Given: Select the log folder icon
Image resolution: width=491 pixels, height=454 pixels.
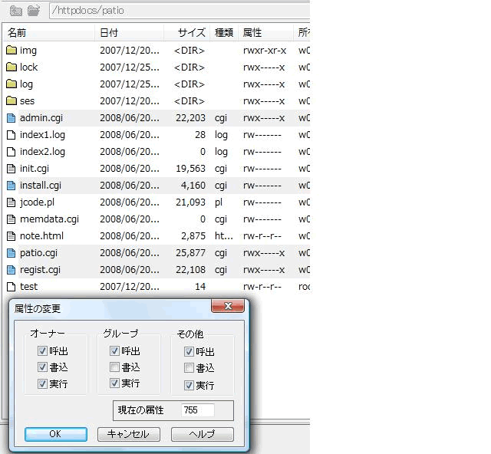Looking at the screenshot, I should pos(12,84).
